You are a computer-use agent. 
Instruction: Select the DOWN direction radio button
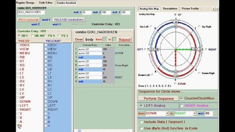175,84
